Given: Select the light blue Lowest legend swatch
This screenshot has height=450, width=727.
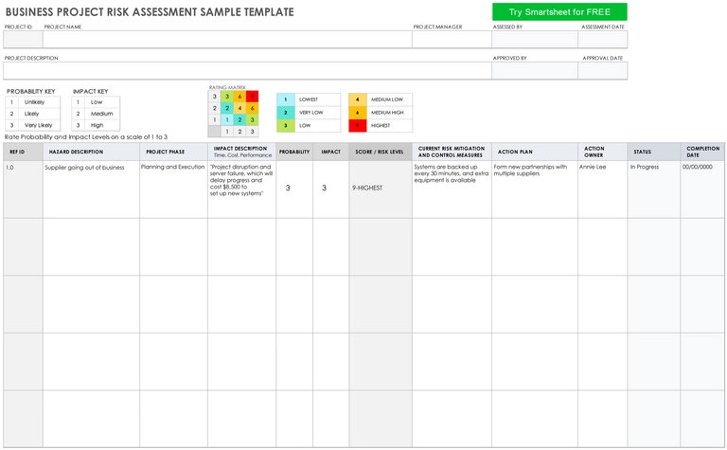Looking at the screenshot, I should coord(286,99).
